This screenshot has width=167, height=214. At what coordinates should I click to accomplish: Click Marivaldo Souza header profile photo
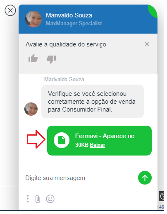33,19
